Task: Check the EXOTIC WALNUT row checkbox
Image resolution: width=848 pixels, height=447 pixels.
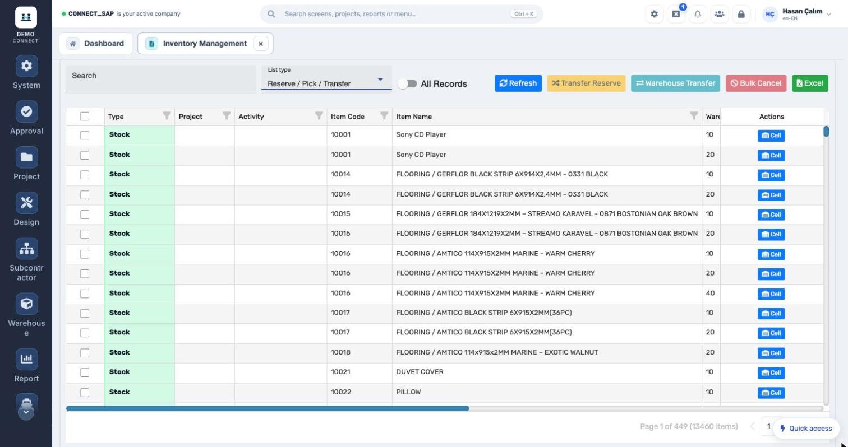Action: click(85, 353)
